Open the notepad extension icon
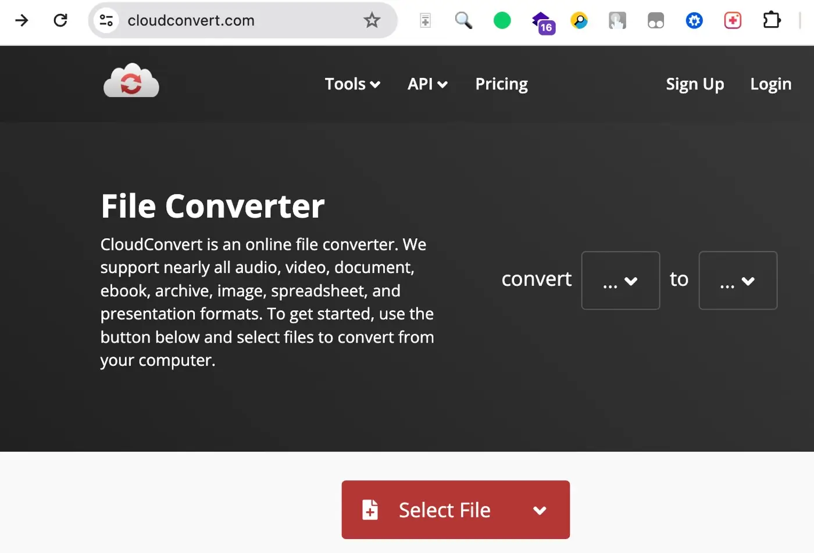This screenshot has width=814, height=553. 425,20
